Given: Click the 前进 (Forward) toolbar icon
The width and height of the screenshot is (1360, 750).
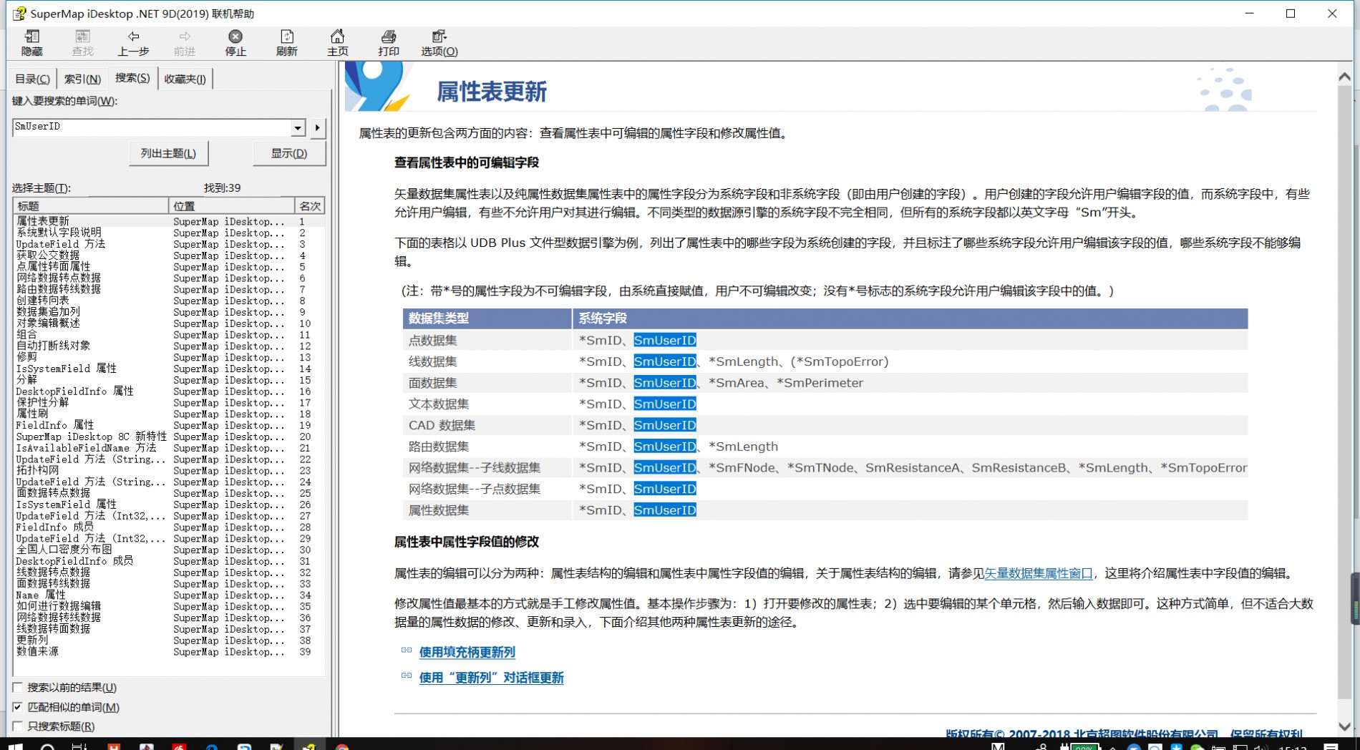Looking at the screenshot, I should click(184, 43).
